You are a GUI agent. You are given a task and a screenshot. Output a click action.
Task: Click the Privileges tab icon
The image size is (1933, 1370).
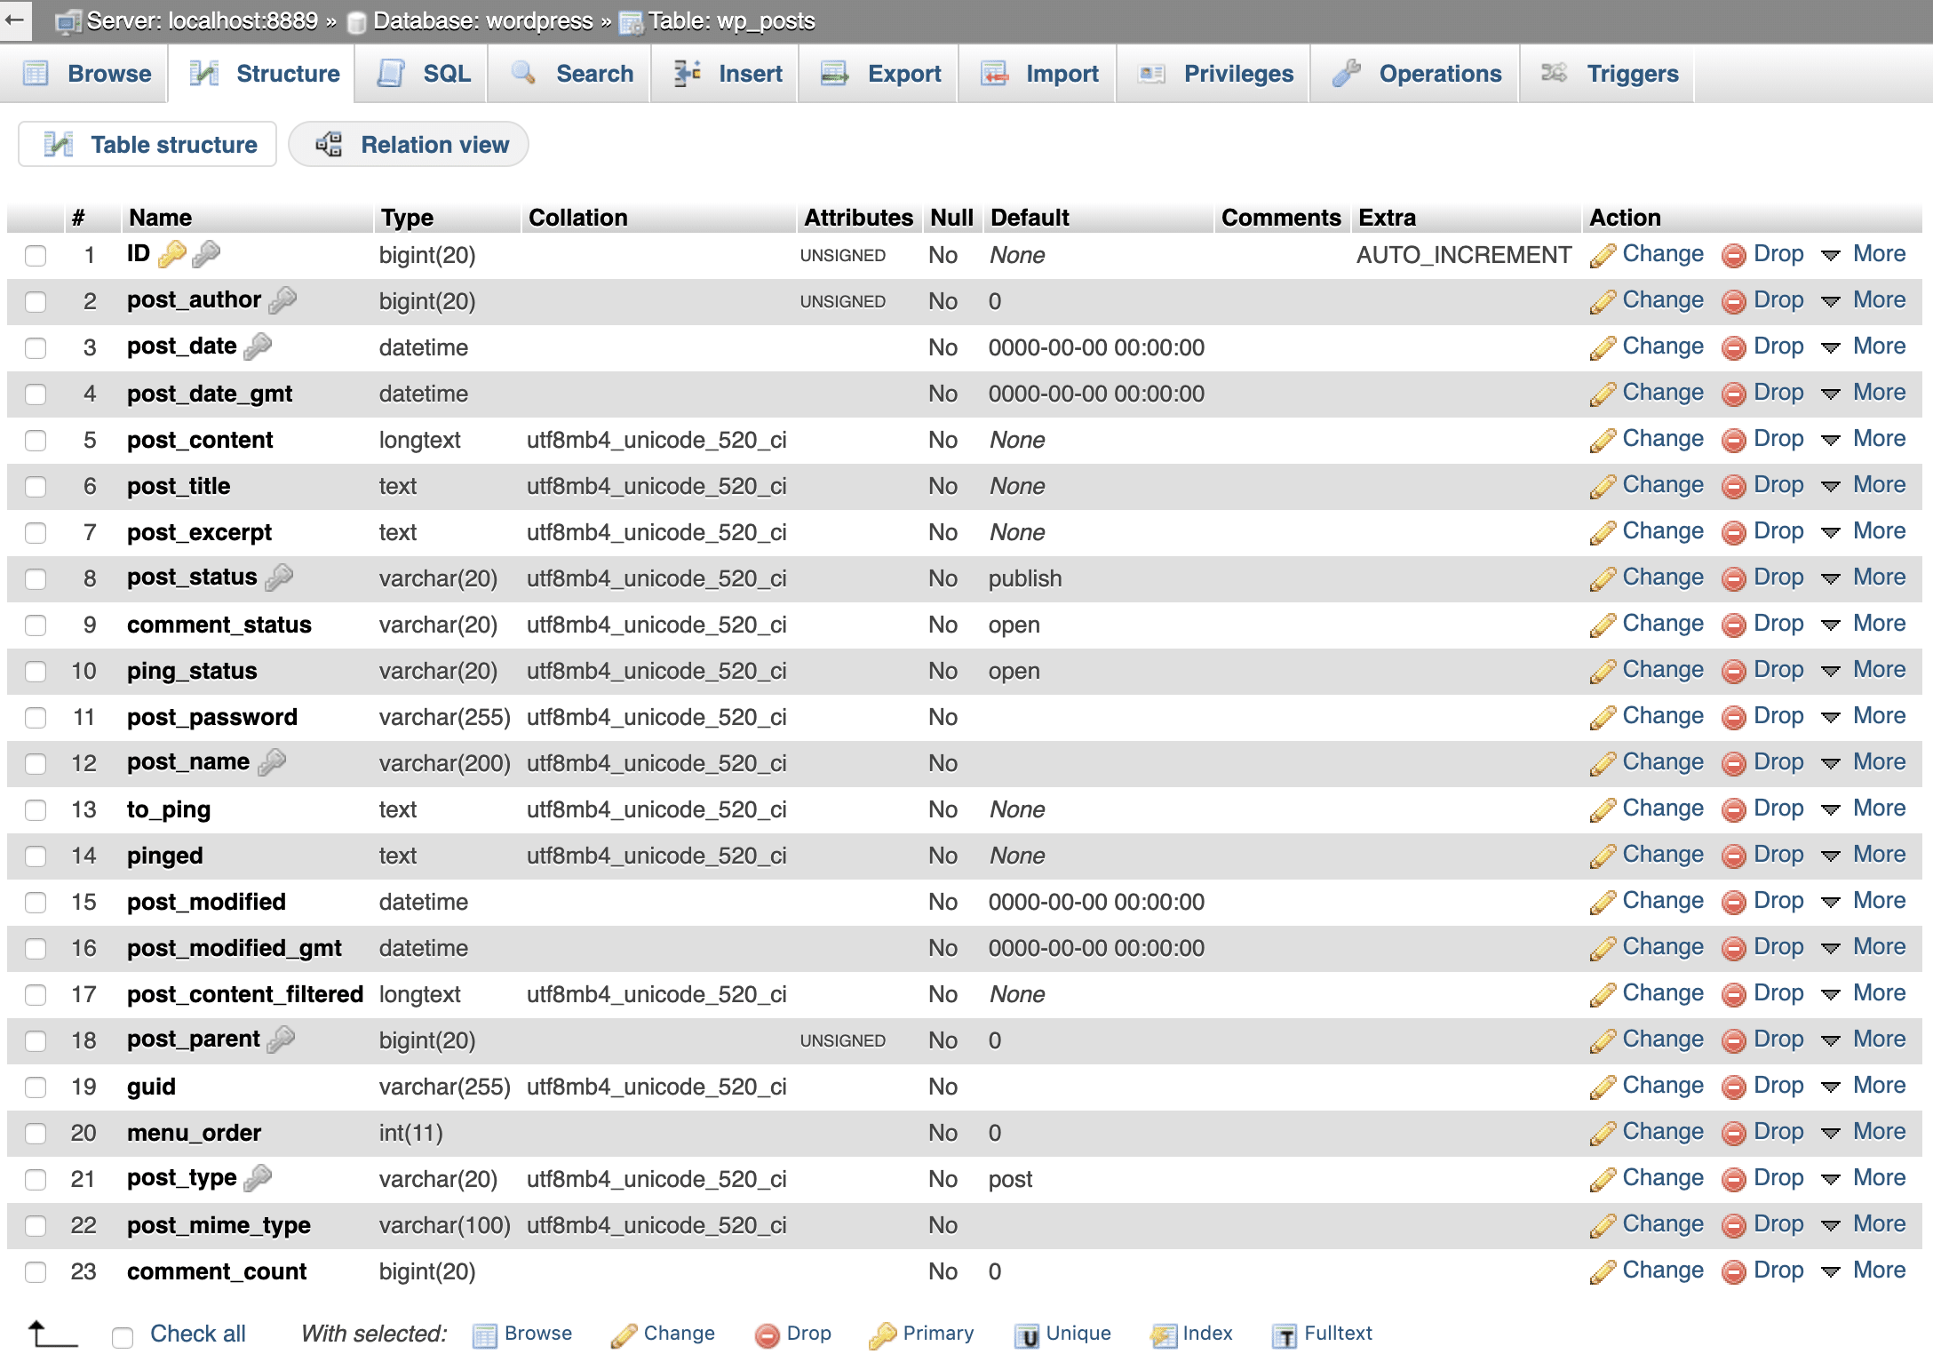pyautogui.click(x=1157, y=73)
